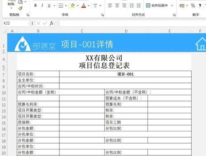Select 项目名称 label cell
The image size is (206, 156).
(x=38, y=74)
